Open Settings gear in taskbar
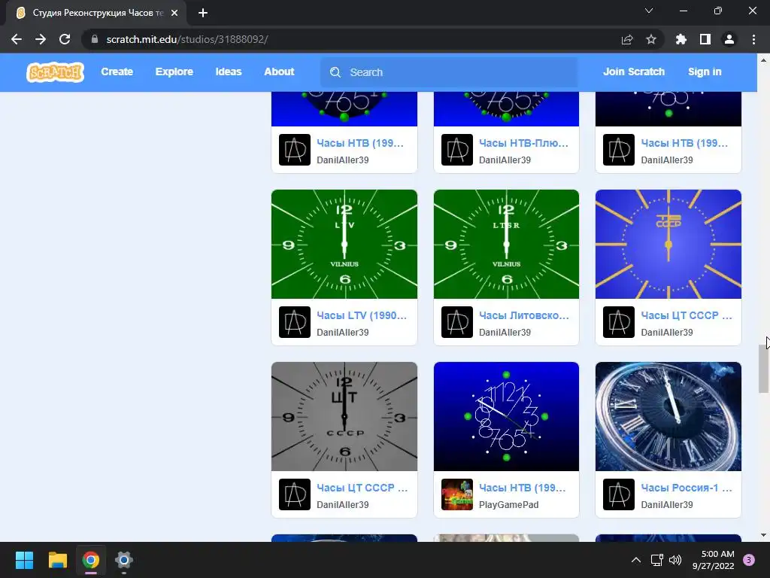The image size is (770, 578). [124, 560]
